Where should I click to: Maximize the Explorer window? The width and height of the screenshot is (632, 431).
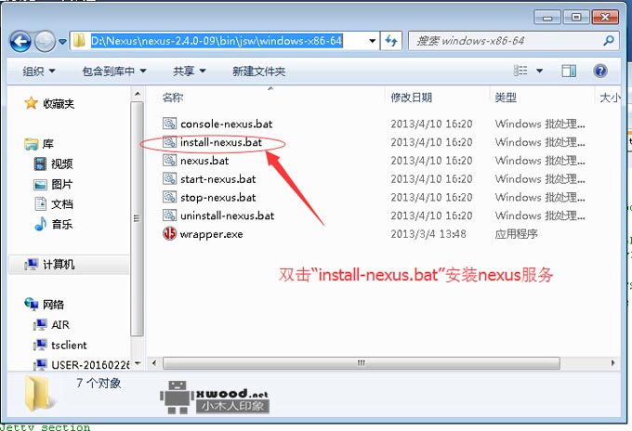coord(576,18)
